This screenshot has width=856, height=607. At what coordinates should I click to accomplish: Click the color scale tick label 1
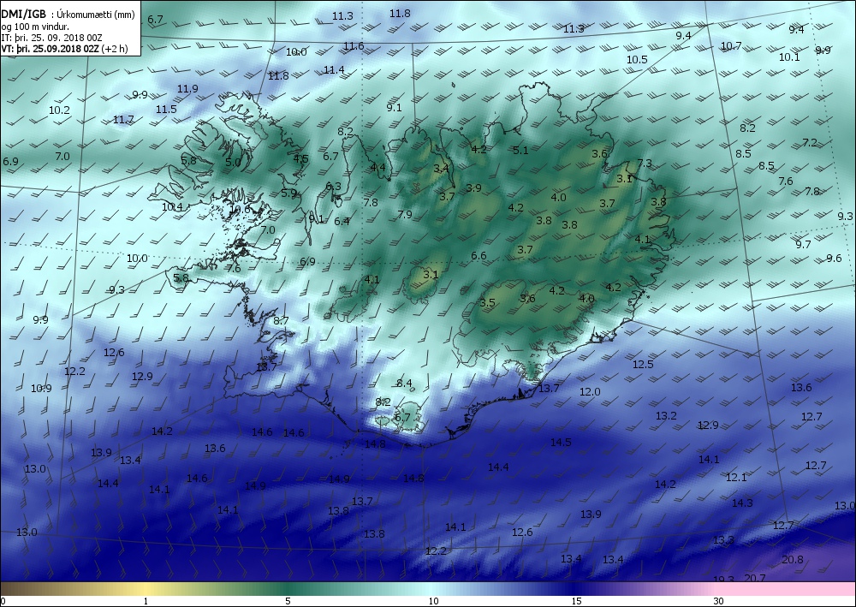coord(146,602)
